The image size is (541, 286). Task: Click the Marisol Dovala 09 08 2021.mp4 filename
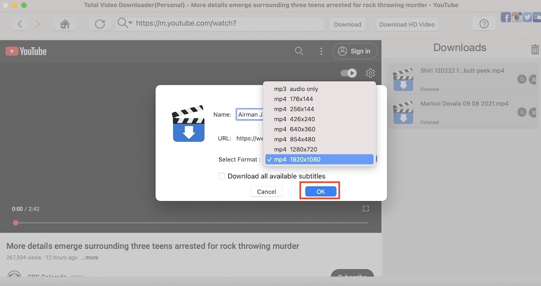pyautogui.click(x=464, y=103)
